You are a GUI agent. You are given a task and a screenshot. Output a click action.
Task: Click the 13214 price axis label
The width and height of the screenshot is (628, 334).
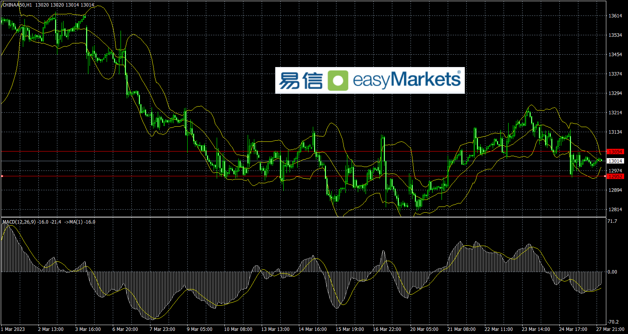tap(615, 113)
